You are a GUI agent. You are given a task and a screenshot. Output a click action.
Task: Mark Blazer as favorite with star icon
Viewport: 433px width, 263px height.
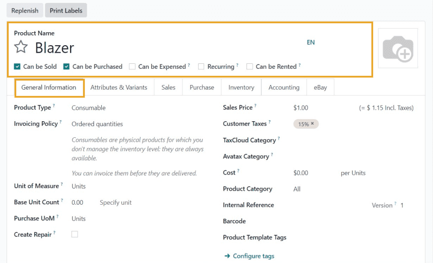(21, 48)
